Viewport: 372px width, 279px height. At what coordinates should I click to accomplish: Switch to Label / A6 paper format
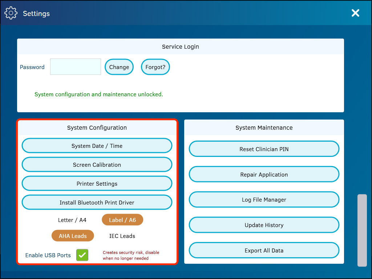coord(122,220)
